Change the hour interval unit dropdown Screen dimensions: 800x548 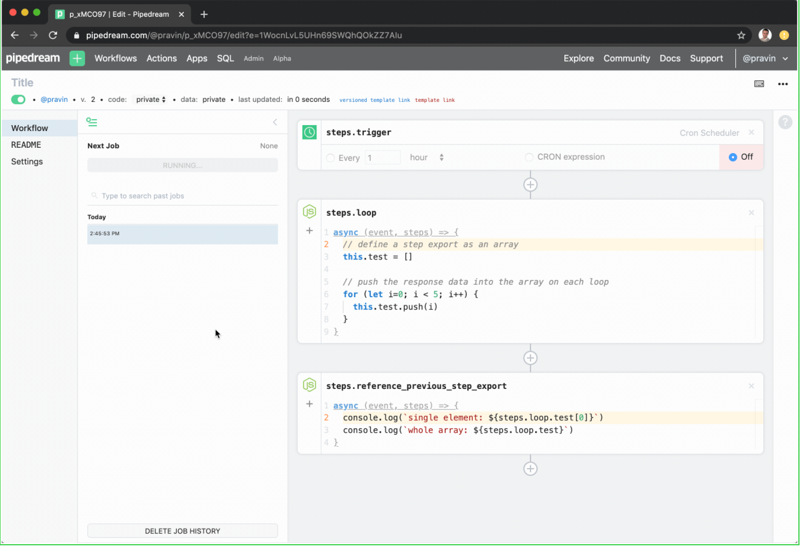426,157
